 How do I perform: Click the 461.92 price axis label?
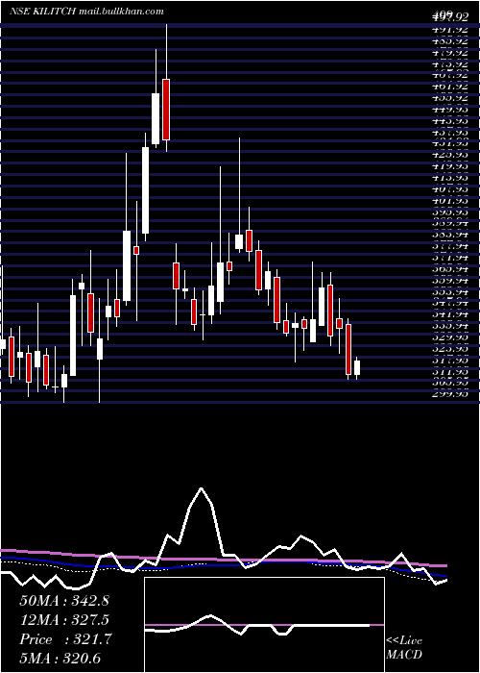449,87
